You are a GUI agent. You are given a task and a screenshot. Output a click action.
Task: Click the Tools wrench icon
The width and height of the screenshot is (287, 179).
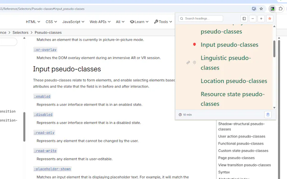[x=156, y=22]
